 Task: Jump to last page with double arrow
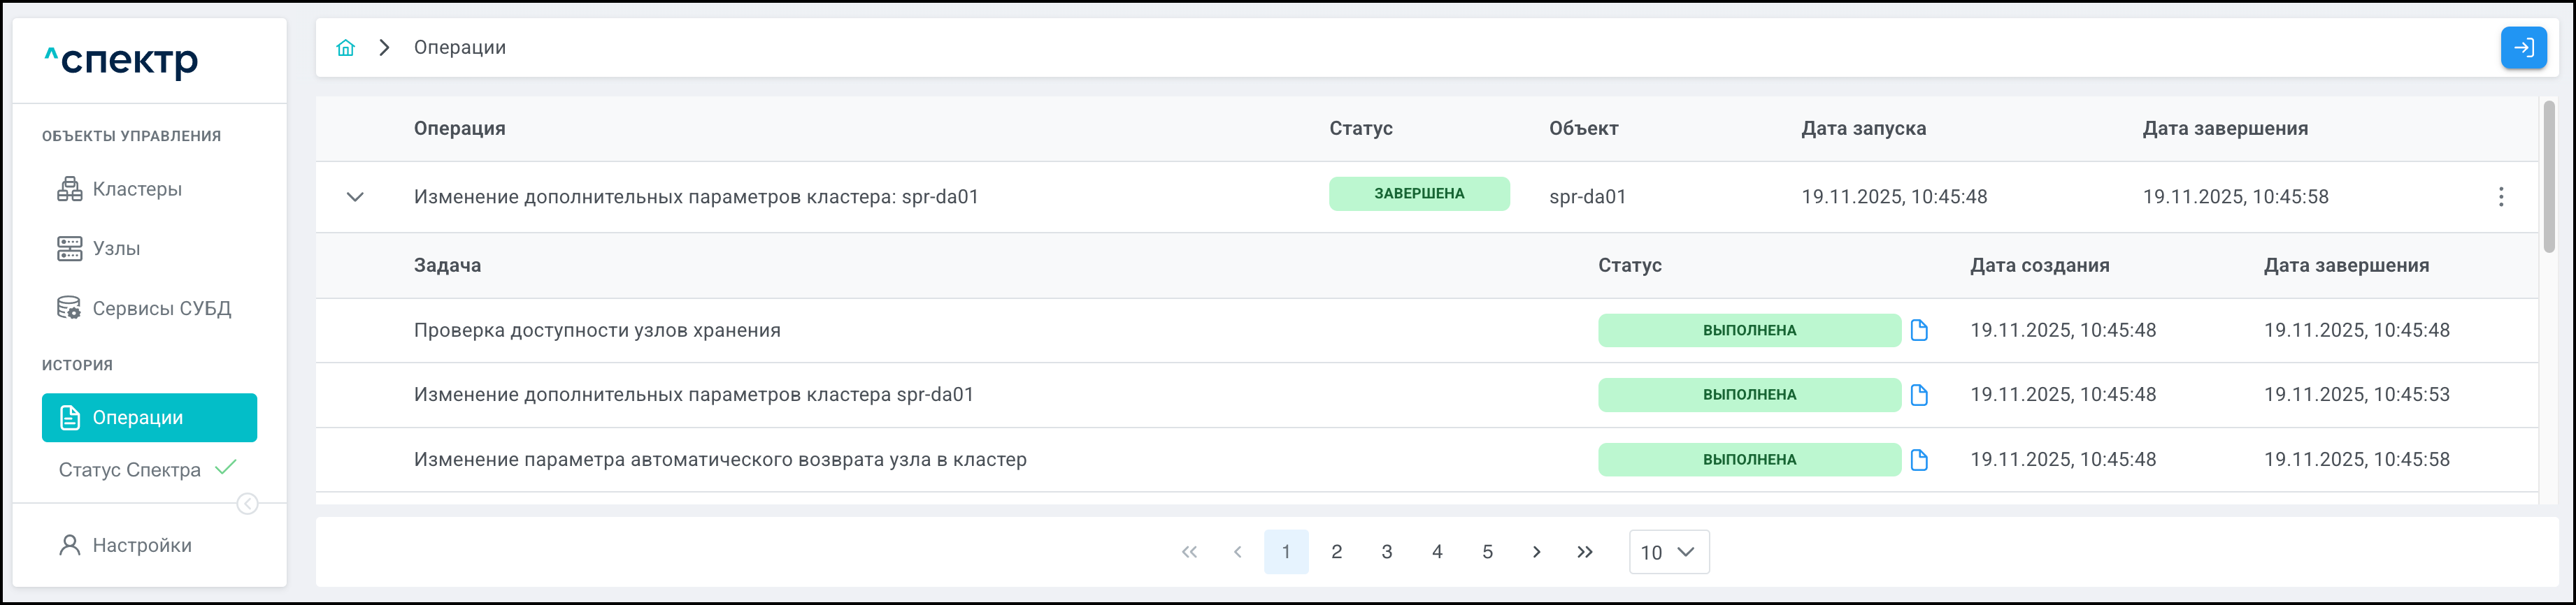[x=1585, y=552]
